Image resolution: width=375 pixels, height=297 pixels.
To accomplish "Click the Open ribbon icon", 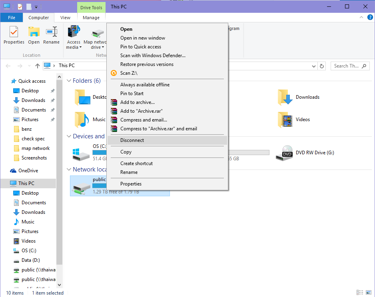I will tap(34, 32).
